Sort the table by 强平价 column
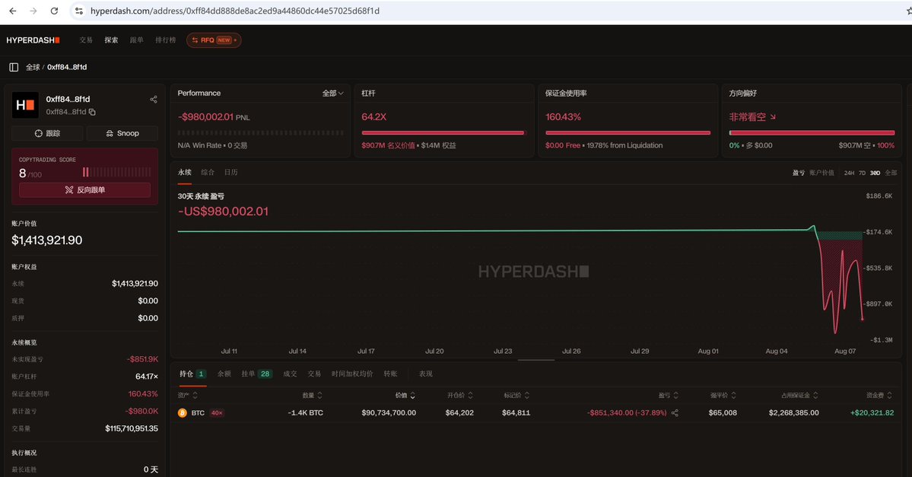This screenshot has width=912, height=477. (x=723, y=396)
